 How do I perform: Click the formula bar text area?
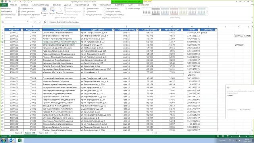point(149,22)
